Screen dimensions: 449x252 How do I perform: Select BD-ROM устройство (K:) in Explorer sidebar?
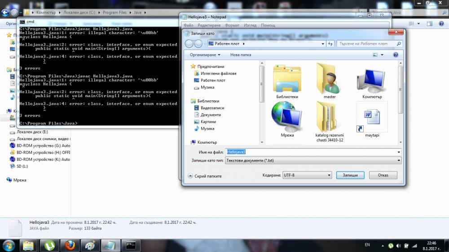tap(40, 159)
